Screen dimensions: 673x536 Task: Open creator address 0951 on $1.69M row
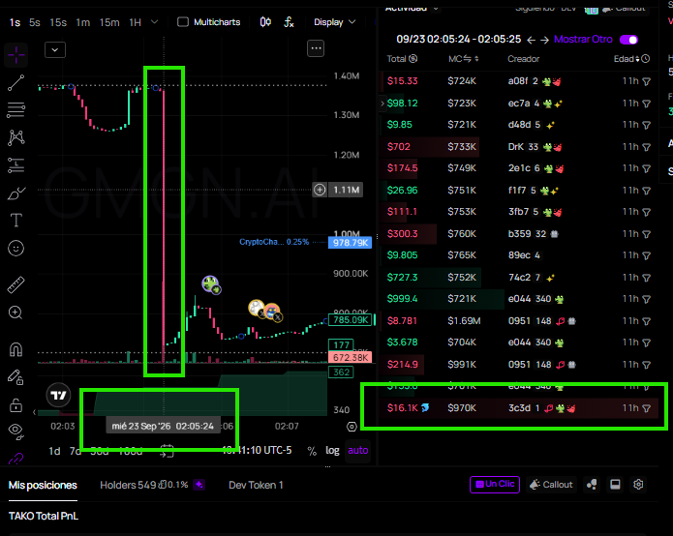click(519, 321)
